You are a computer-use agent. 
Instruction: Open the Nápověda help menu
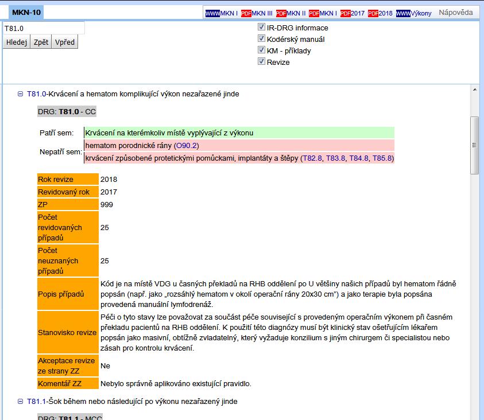pyautogui.click(x=456, y=13)
